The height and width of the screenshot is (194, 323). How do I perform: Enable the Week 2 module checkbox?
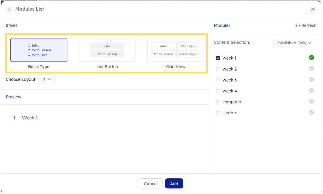tap(218, 69)
